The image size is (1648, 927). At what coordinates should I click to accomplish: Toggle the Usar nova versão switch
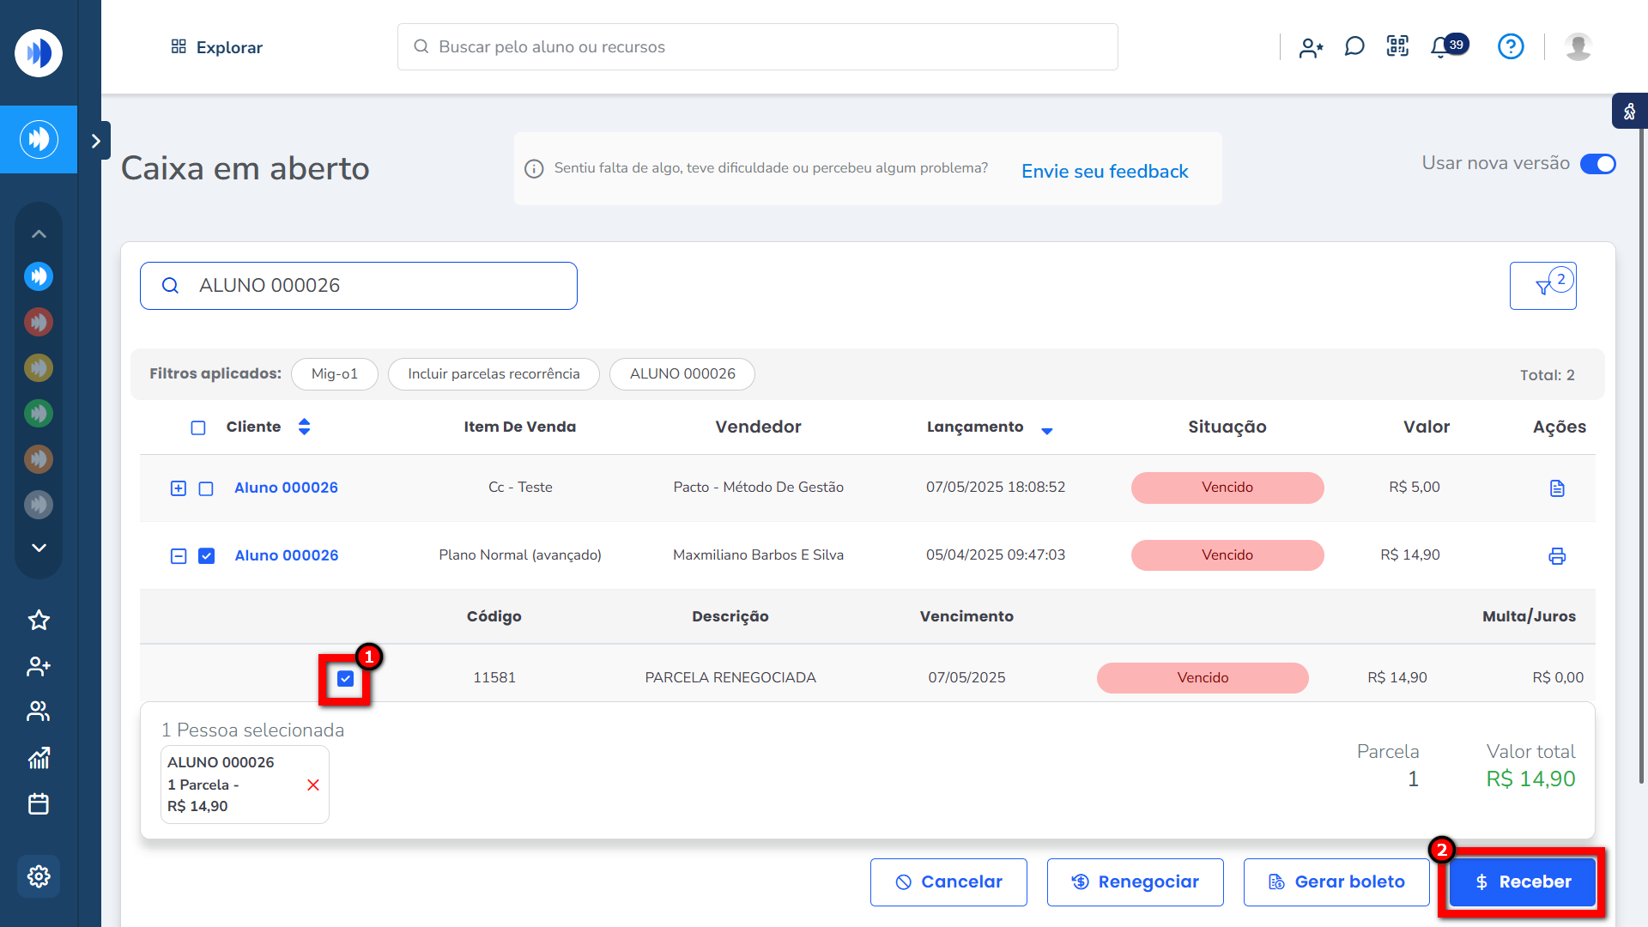click(x=1598, y=164)
